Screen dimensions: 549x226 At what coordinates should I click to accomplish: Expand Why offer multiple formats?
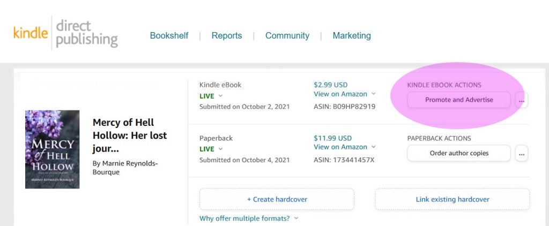tap(249, 219)
